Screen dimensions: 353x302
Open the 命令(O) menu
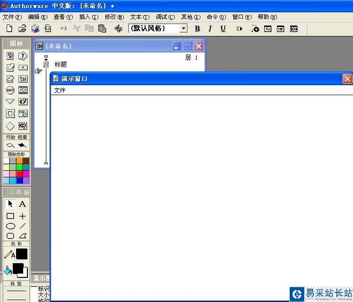(216, 17)
